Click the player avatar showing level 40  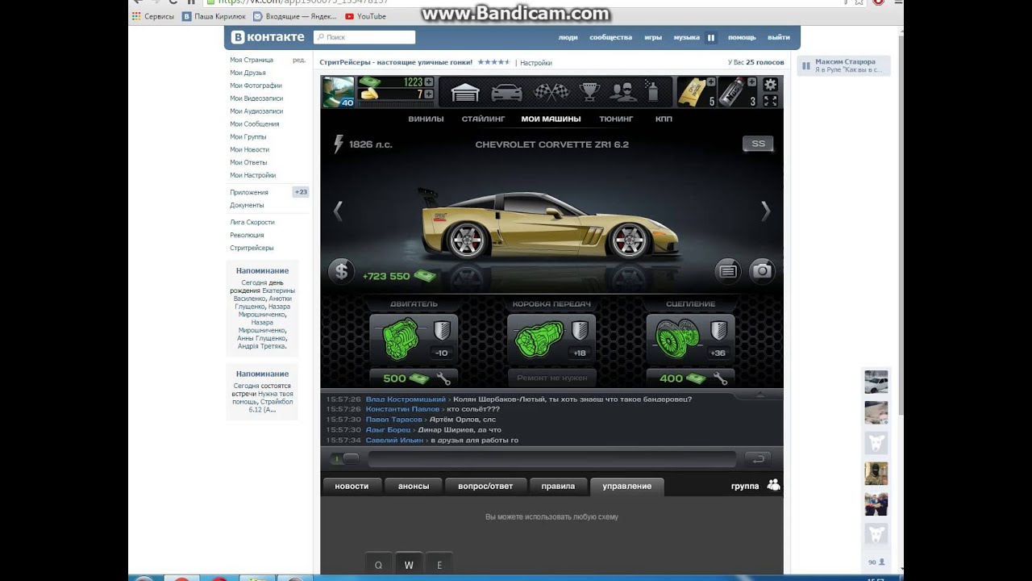(338, 92)
